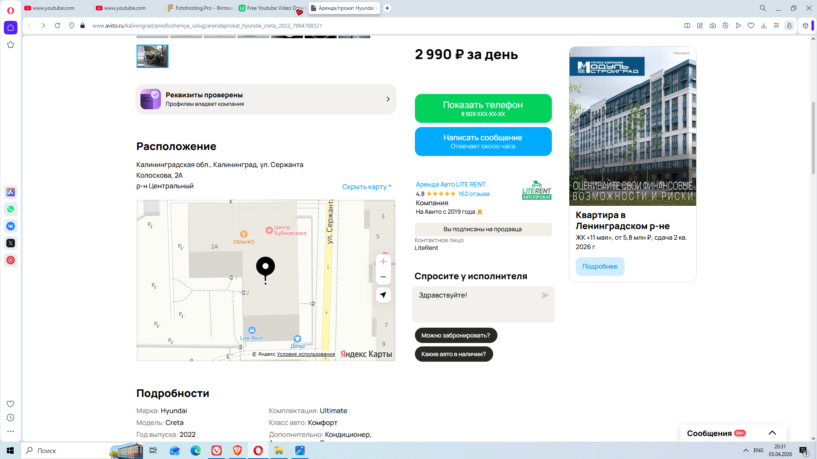This screenshot has height=459, width=817.
Task: Click the map geolocation arrow button
Action: click(383, 295)
